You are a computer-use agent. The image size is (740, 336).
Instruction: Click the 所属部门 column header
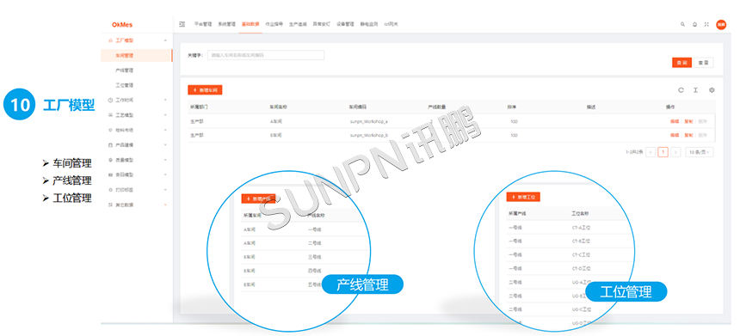pyautogui.click(x=199, y=107)
